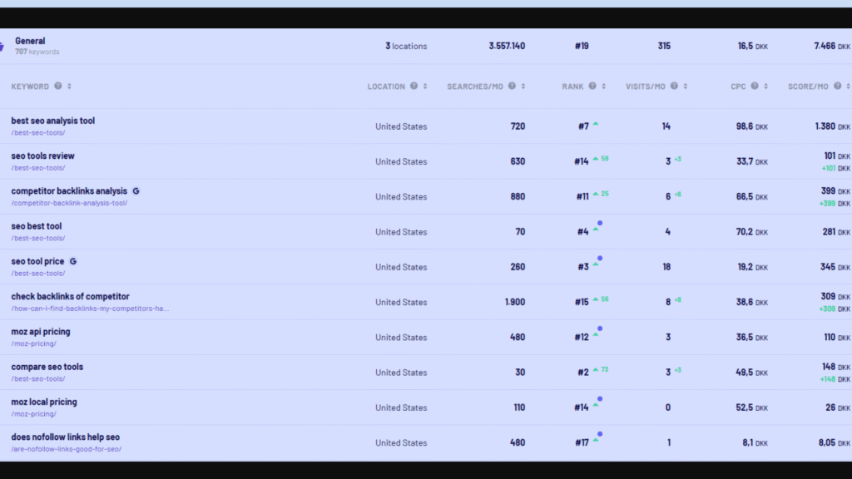
Task: Open the /moz-pricing/ link under moz api pricing
Action: [32, 343]
